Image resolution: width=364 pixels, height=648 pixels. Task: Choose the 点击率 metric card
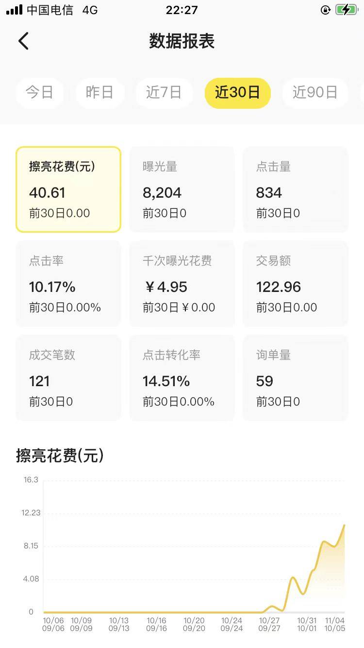(68, 284)
